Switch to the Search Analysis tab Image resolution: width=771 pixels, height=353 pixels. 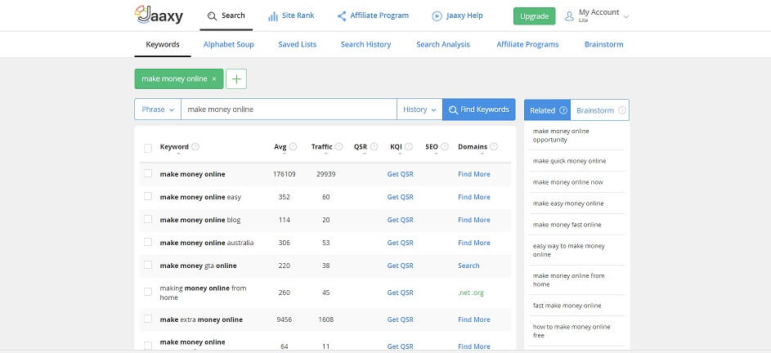pos(443,44)
